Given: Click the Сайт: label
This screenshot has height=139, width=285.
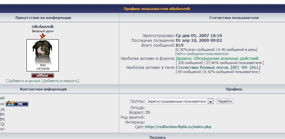Looking at the screenshot, I should (x=140, y=127).
